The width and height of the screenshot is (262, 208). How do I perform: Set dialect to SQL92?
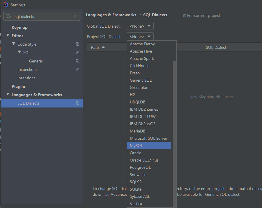coord(149,182)
